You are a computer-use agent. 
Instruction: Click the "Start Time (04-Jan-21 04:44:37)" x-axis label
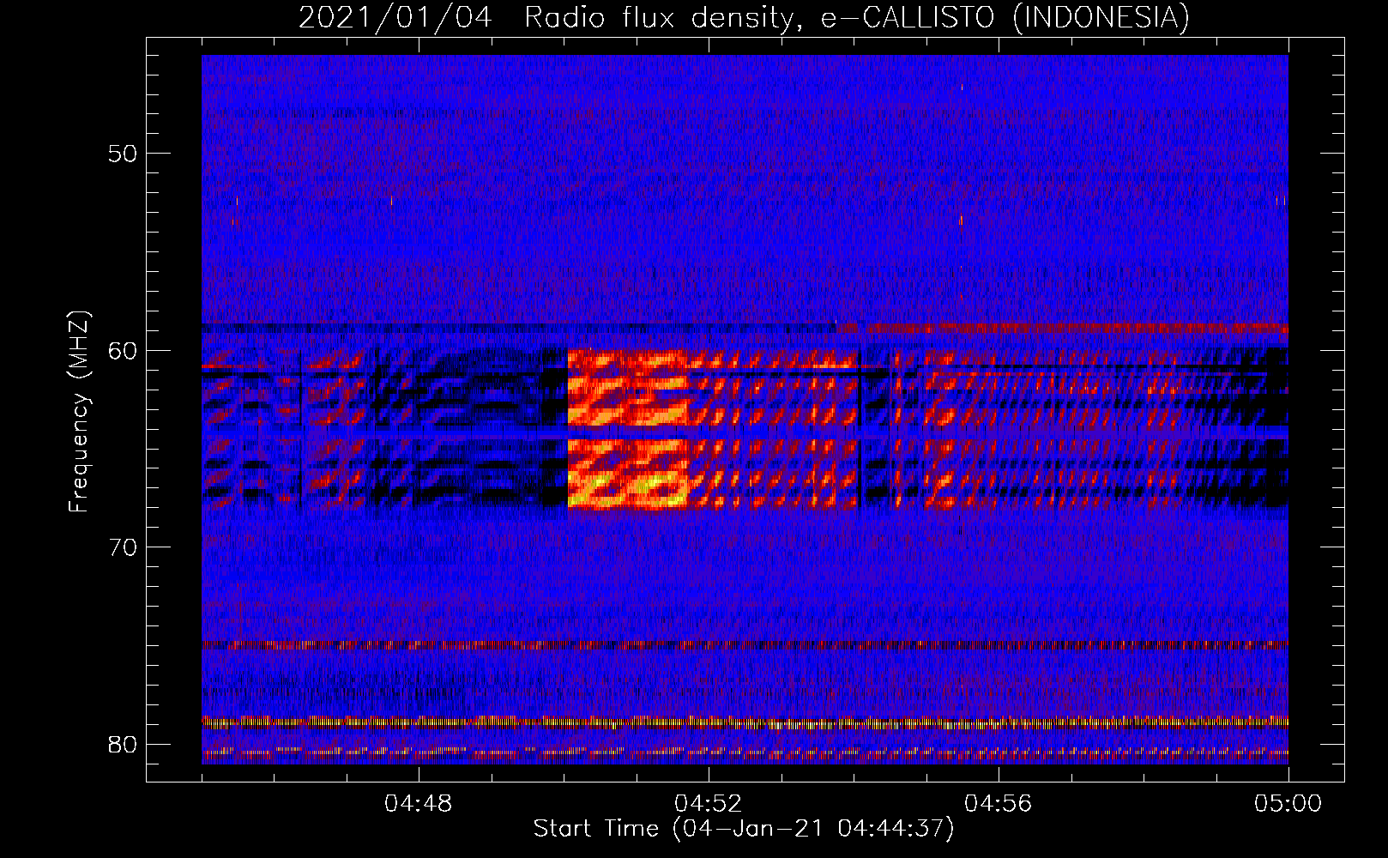tap(744, 829)
